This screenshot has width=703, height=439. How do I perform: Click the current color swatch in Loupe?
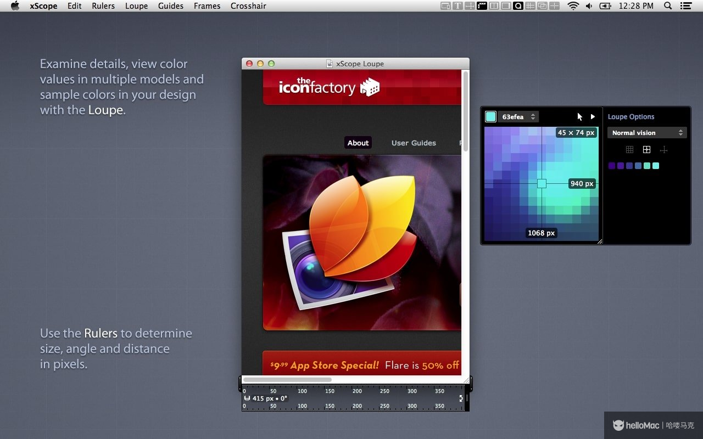pos(490,116)
